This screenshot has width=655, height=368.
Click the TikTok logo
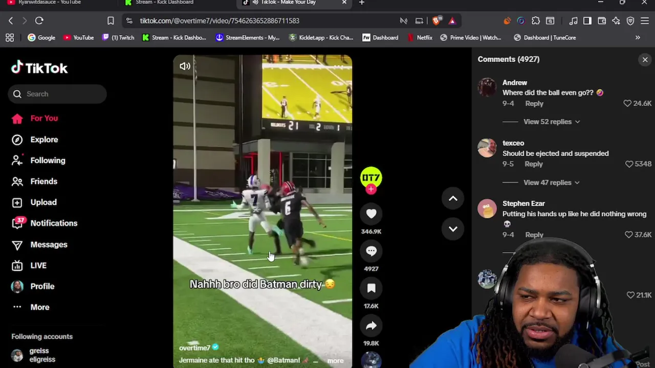coord(39,68)
